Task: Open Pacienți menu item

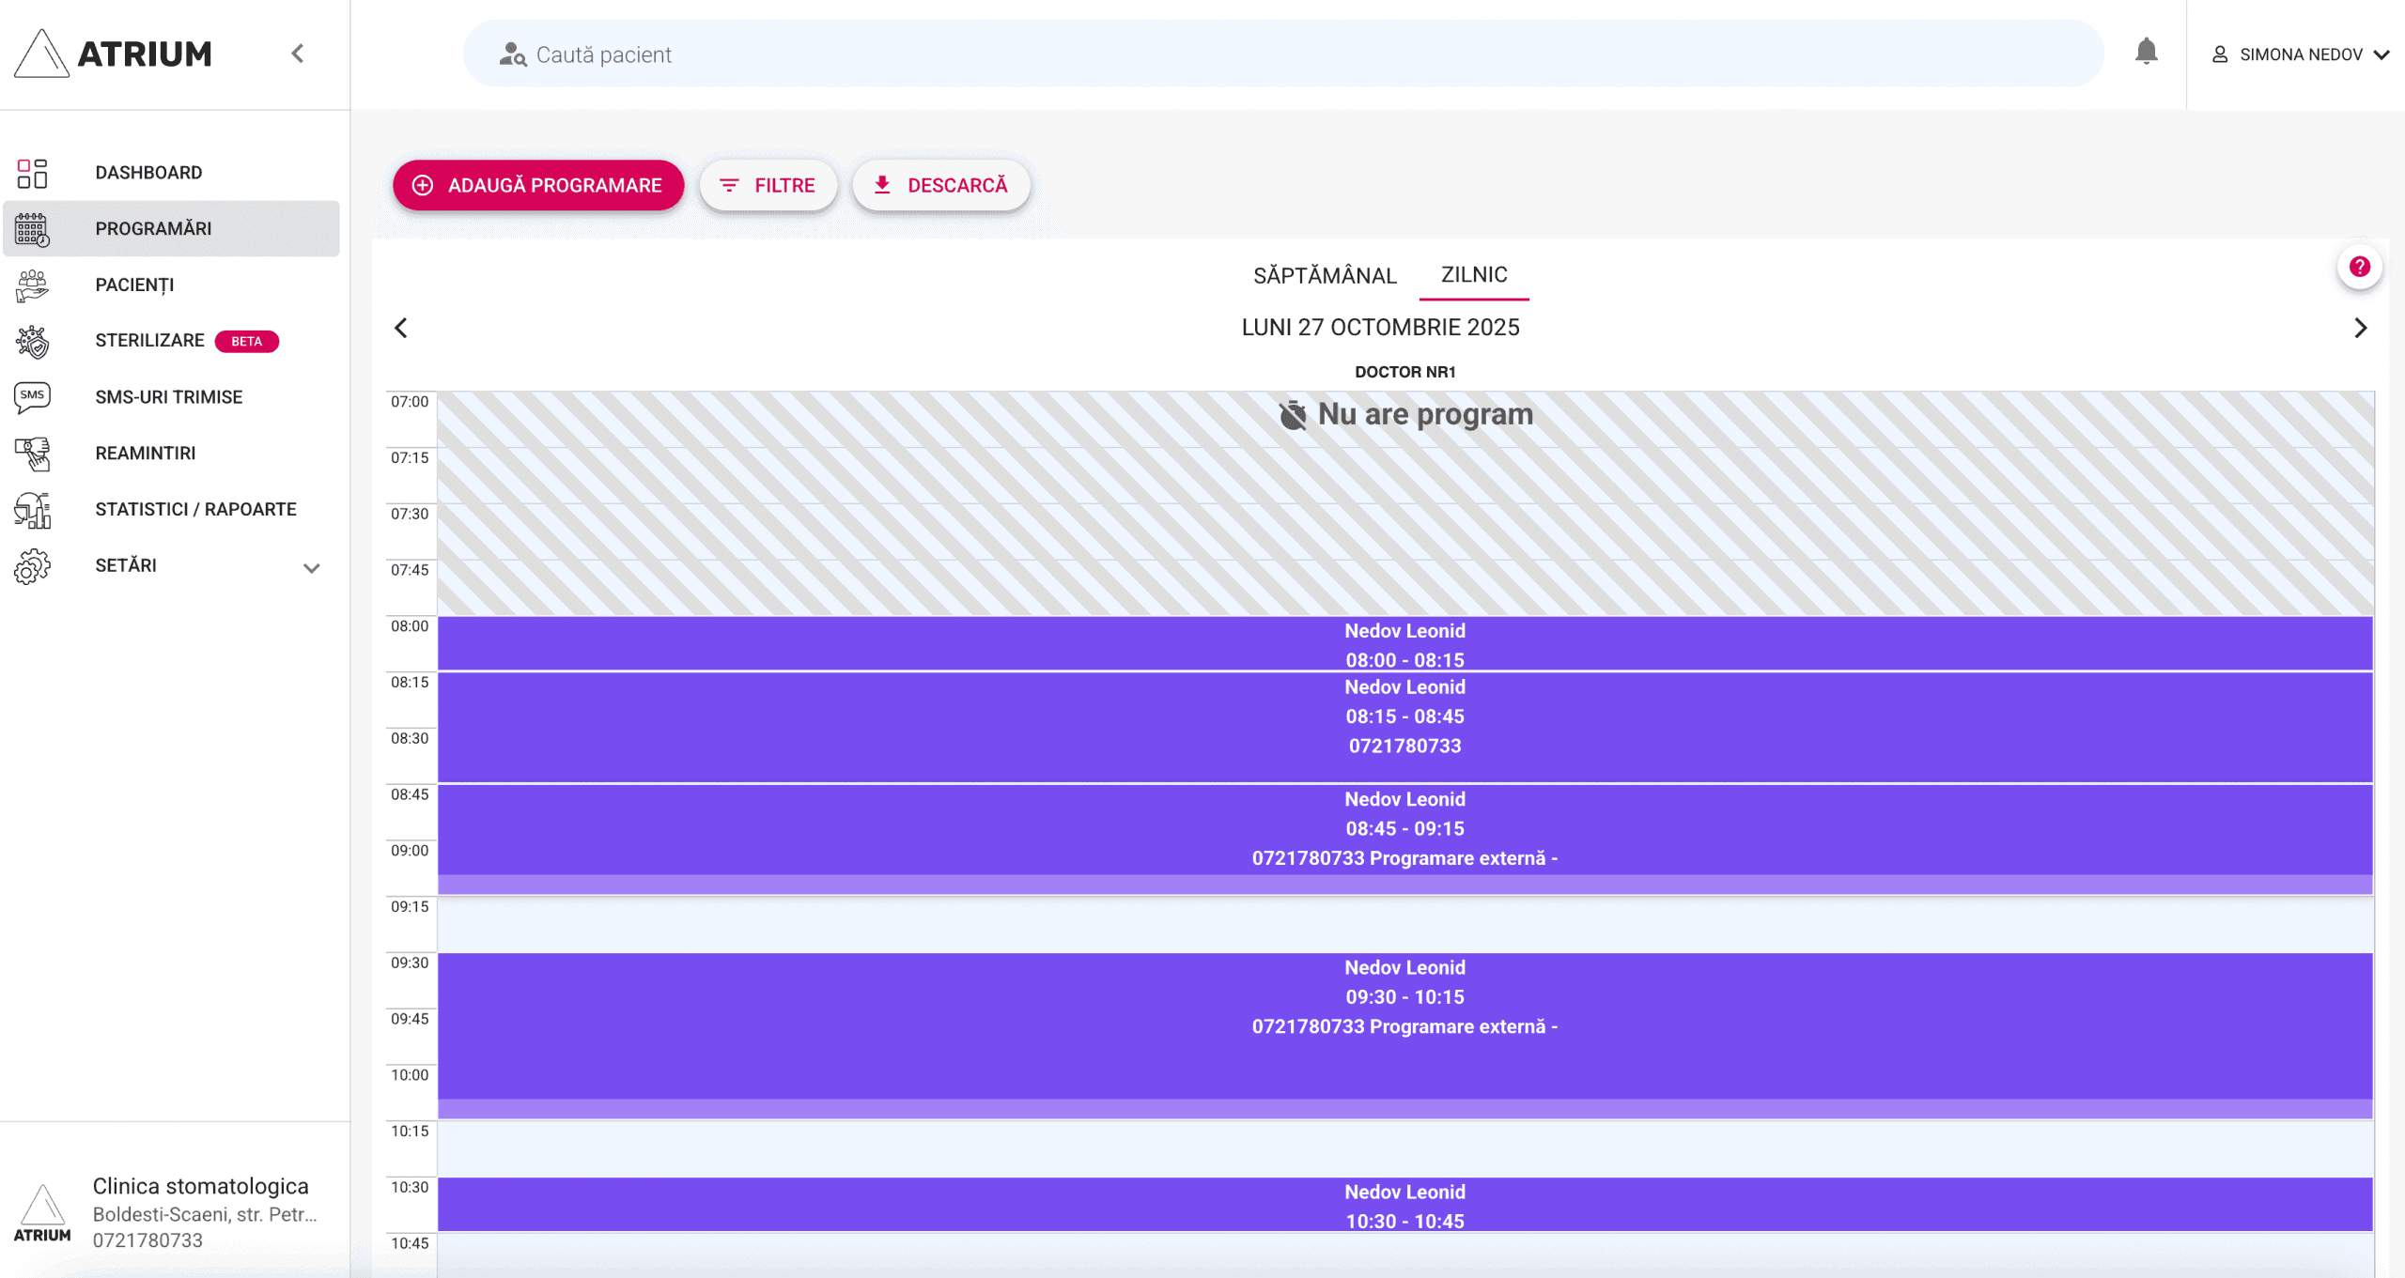Action: (x=171, y=285)
